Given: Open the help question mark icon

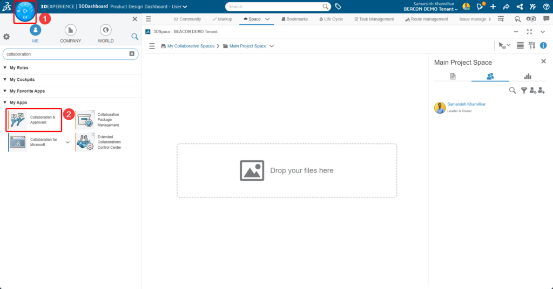Looking at the screenshot, I should pyautogui.click(x=546, y=6).
